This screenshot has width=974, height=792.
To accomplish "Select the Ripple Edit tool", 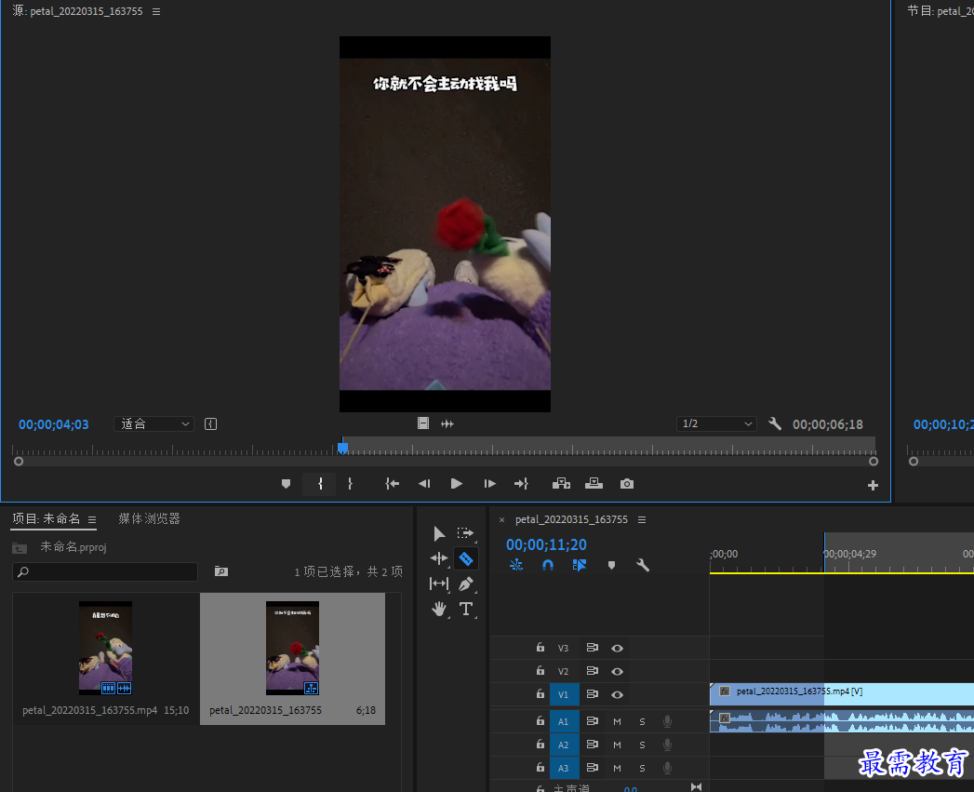I will pyautogui.click(x=438, y=558).
